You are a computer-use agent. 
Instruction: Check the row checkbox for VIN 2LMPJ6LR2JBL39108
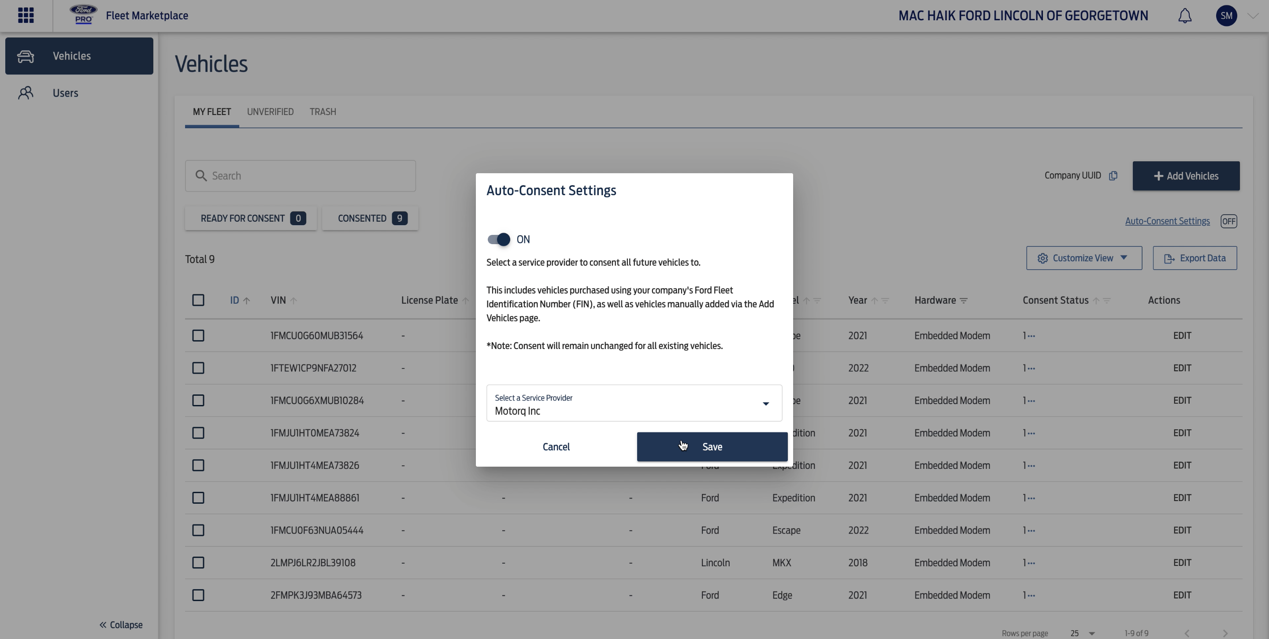(198, 563)
